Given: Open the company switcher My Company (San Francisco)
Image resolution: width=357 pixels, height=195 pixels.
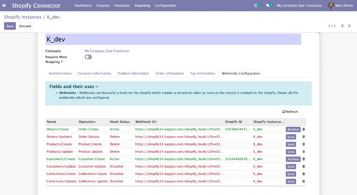Looking at the screenshot, I should (x=299, y=6).
